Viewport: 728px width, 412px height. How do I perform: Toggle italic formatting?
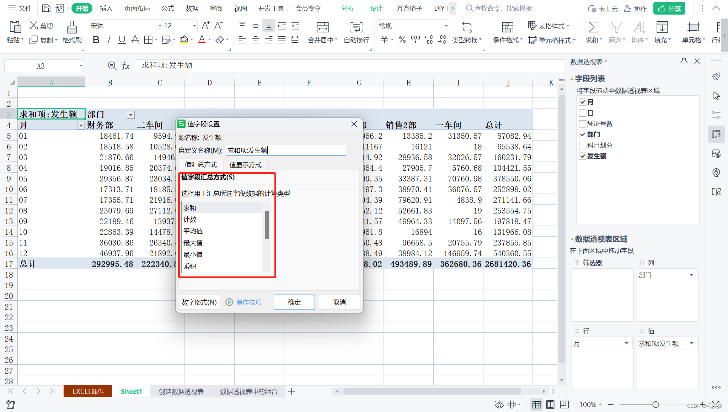[x=109, y=40]
